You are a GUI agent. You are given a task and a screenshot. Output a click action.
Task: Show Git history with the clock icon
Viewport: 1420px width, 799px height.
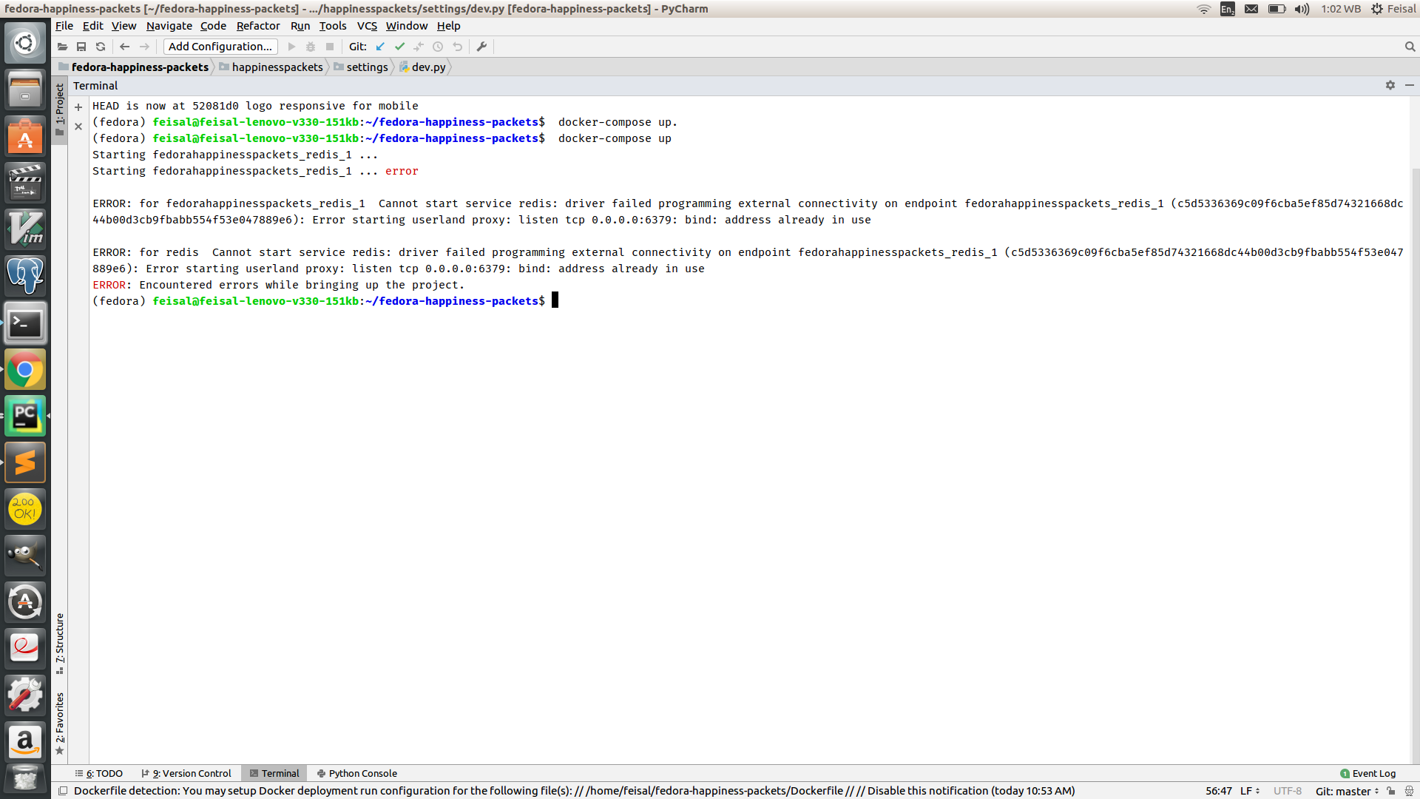pyautogui.click(x=438, y=47)
